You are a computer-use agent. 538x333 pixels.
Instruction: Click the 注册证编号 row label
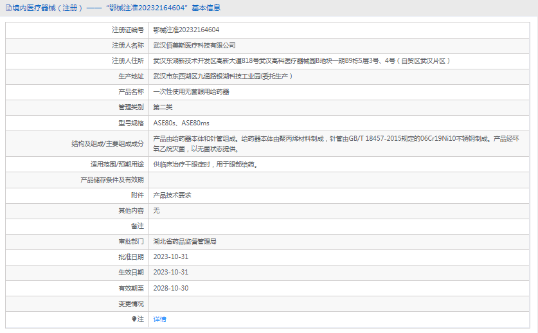coord(127,30)
